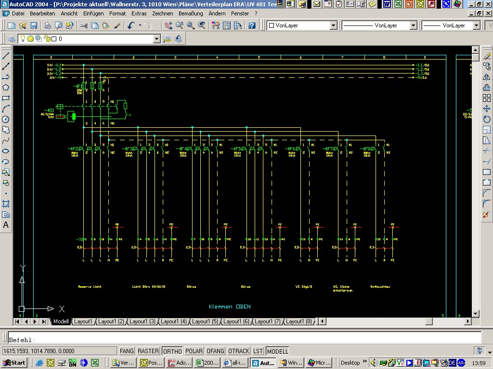The image size is (493, 369).
Task: Switch to the Layout1 (5) tab
Action: coord(205,321)
